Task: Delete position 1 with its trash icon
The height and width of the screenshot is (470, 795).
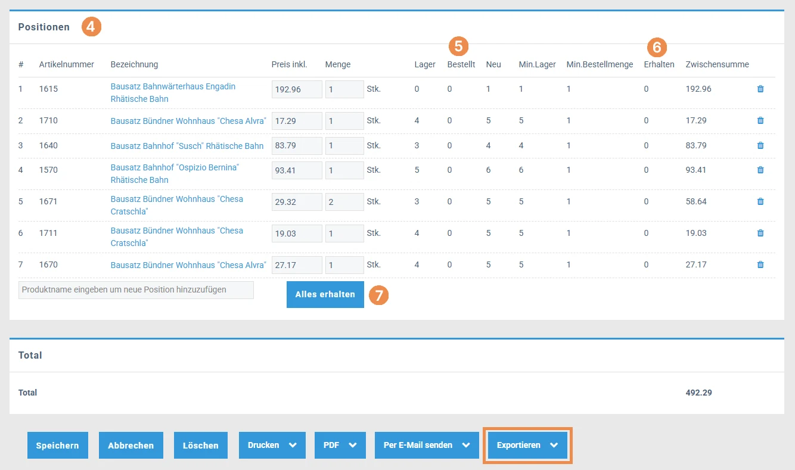Action: coord(760,89)
